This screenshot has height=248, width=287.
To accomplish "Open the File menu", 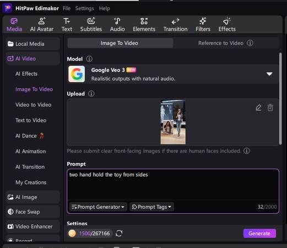I will [x=67, y=8].
